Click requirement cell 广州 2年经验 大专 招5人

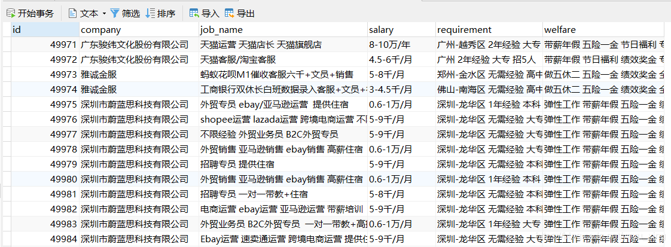point(489,59)
